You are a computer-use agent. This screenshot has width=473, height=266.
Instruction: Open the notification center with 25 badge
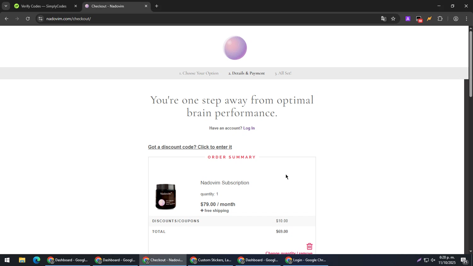coord(464,261)
